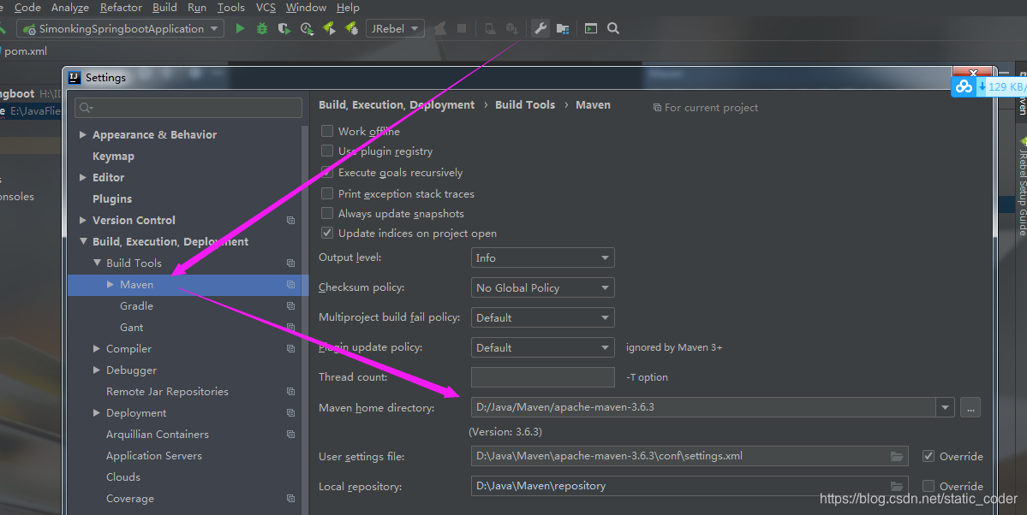Expand the Maven subtree arrow
1027x515 pixels.
pos(110,285)
